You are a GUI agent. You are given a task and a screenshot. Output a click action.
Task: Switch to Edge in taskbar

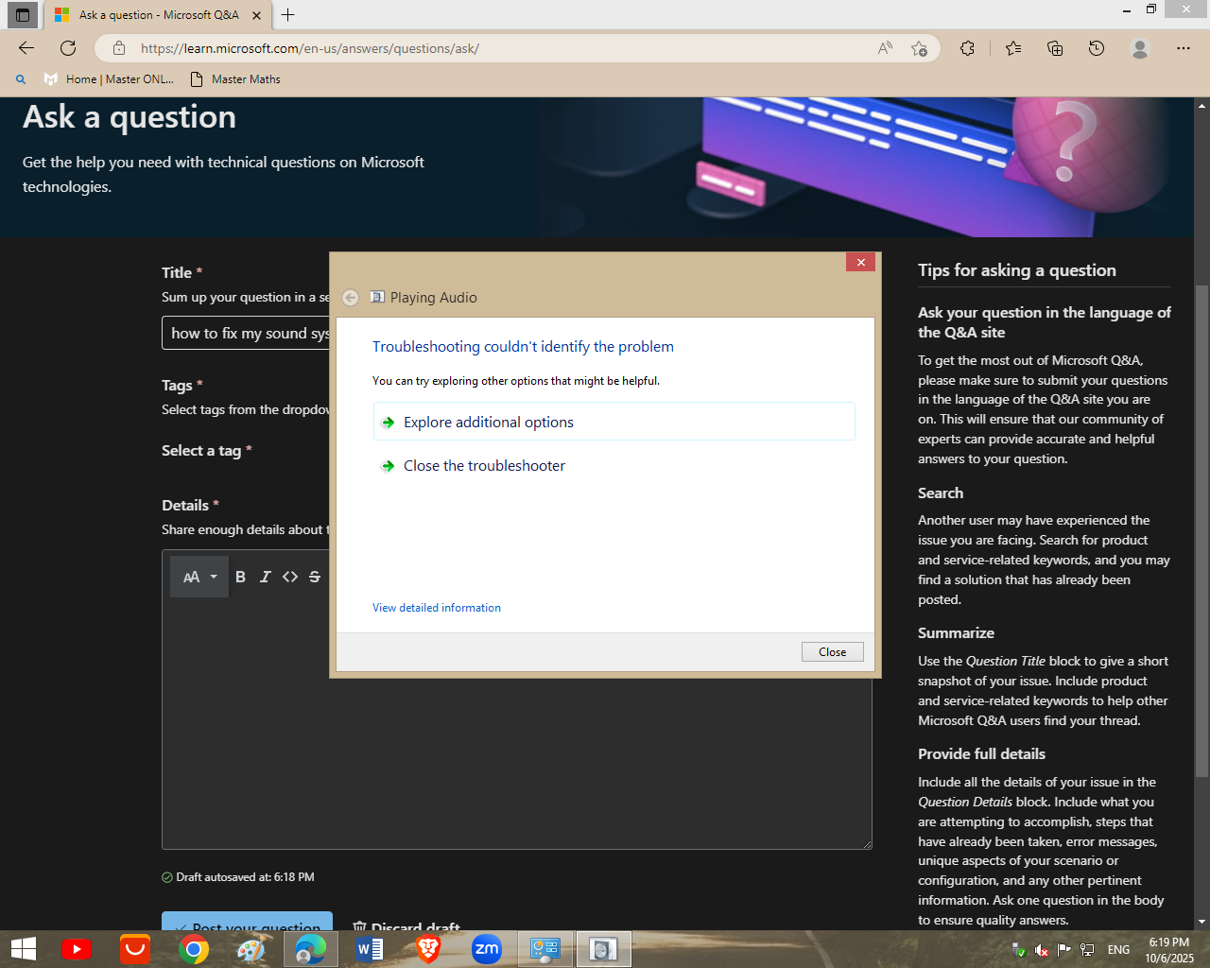pyautogui.click(x=310, y=949)
